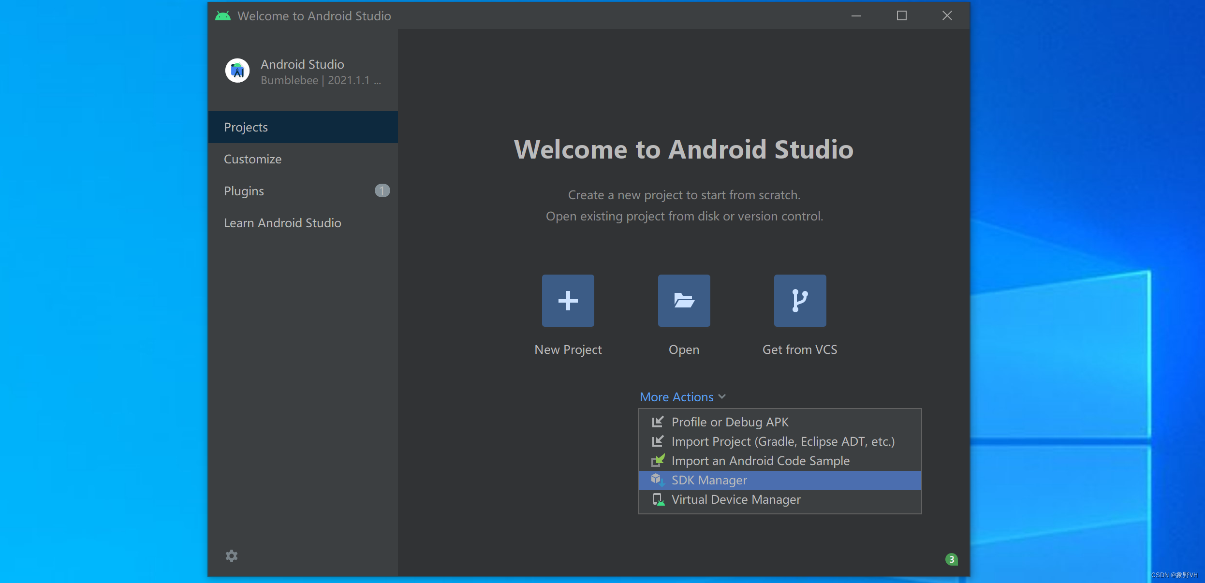This screenshot has height=583, width=1205.
Task: Choose Virtual Device Manager option
Action: tap(735, 499)
